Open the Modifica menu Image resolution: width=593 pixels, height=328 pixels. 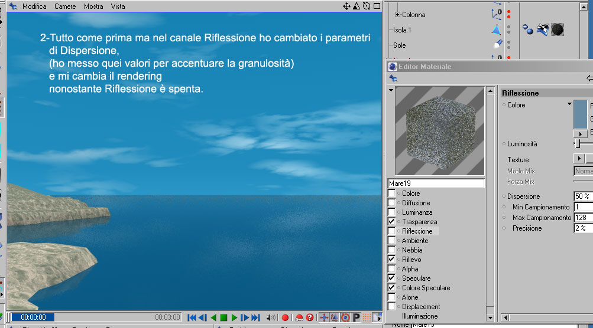pyautogui.click(x=34, y=6)
